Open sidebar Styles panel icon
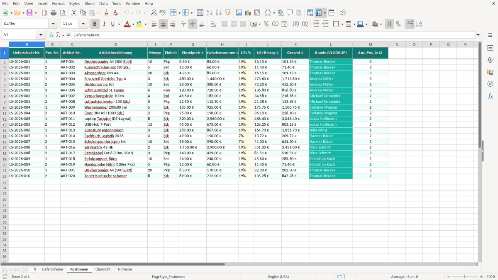The image size is (498, 280). point(490,60)
